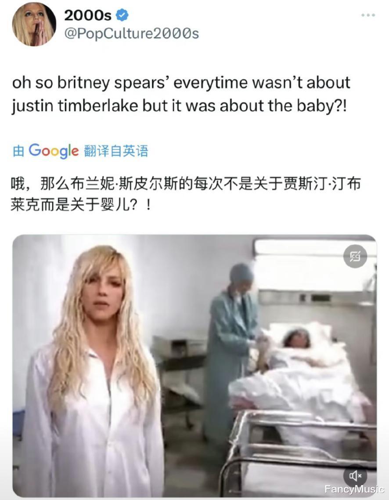Select the Chinese translated tweet text

click(x=186, y=194)
